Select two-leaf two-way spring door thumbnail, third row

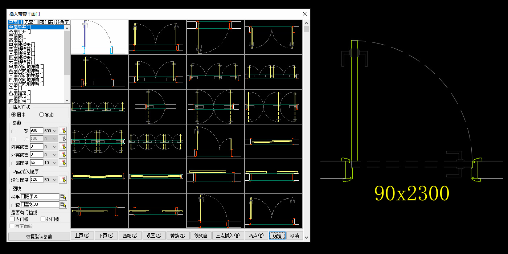(x=216, y=107)
